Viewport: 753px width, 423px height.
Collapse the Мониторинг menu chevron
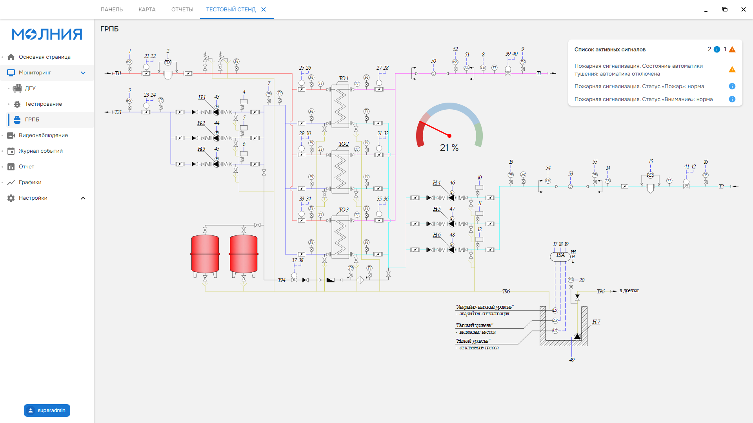pos(83,72)
